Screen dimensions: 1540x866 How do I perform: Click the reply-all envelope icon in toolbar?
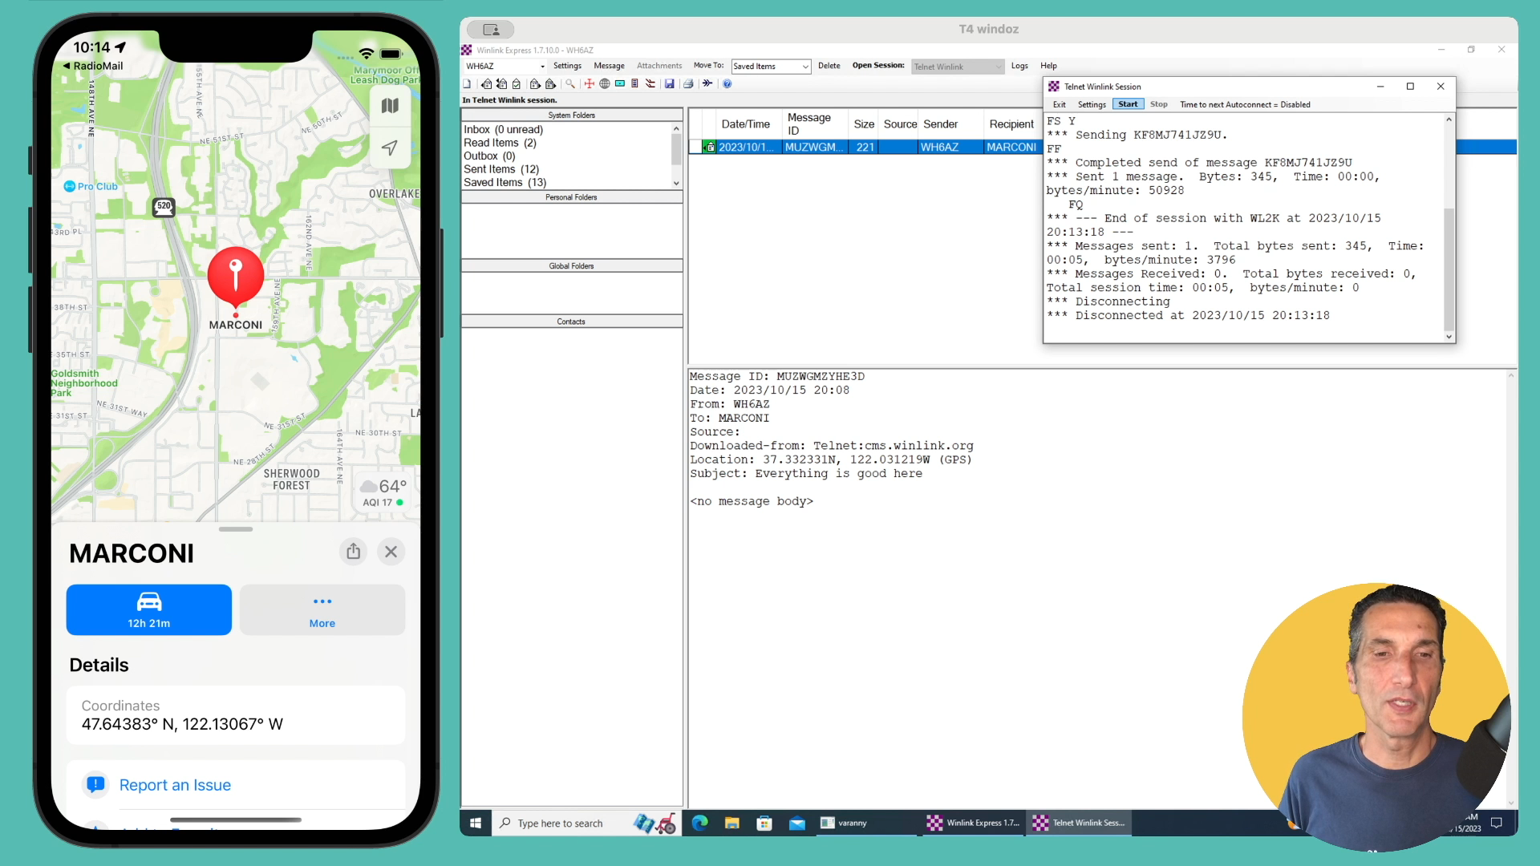(502, 83)
